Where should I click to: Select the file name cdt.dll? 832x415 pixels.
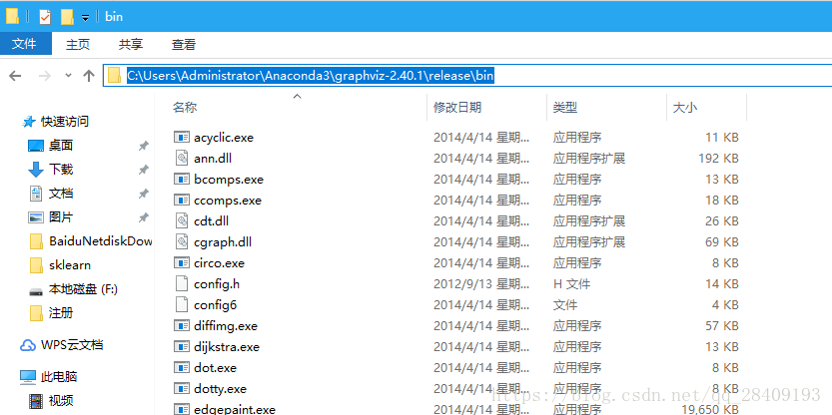point(211,221)
